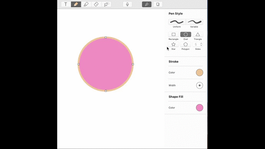Select the Oval shape
265x149 pixels.
(x=185, y=35)
